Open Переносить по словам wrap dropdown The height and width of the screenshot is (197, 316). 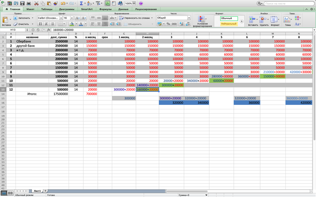coord(152,18)
